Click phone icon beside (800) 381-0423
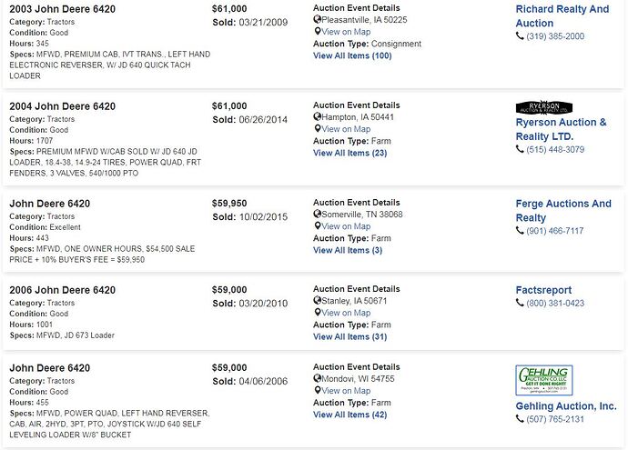The image size is (628, 450). click(x=520, y=303)
